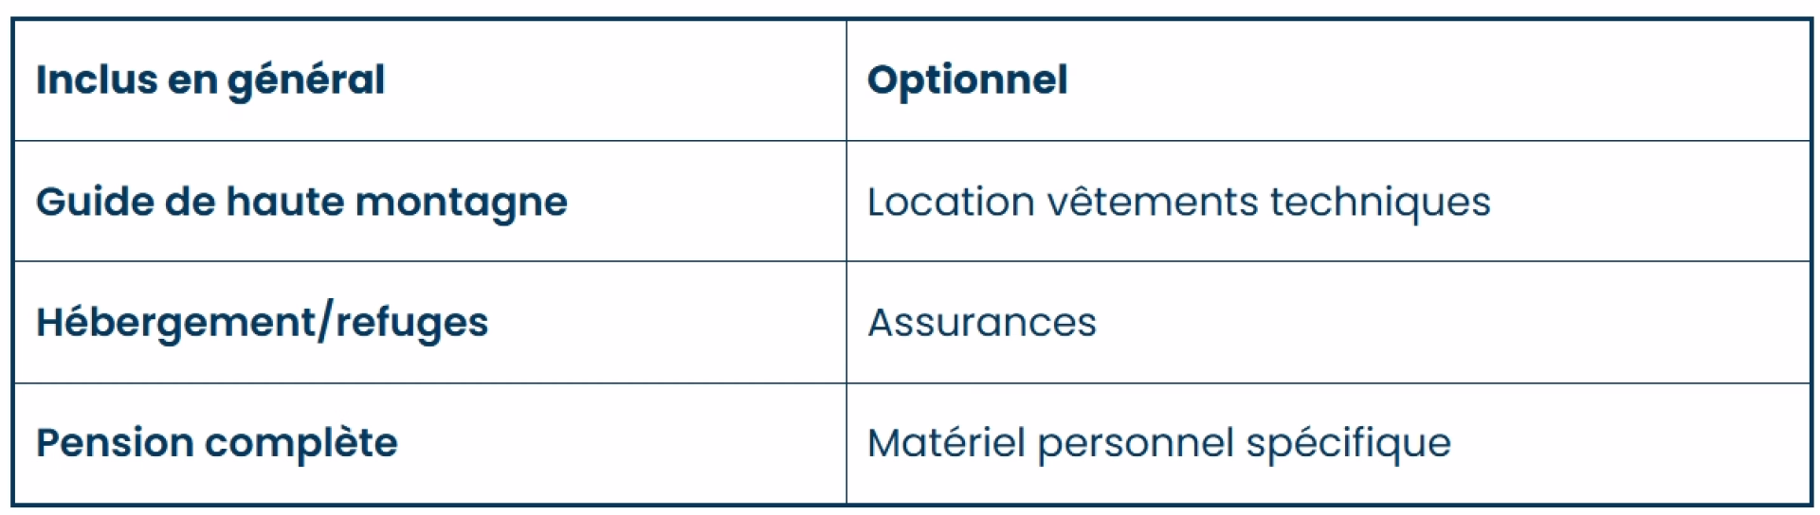Select the word "Matériel" in last row

[946, 443]
